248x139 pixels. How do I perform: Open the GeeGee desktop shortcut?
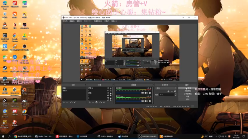[x=15, y=112]
